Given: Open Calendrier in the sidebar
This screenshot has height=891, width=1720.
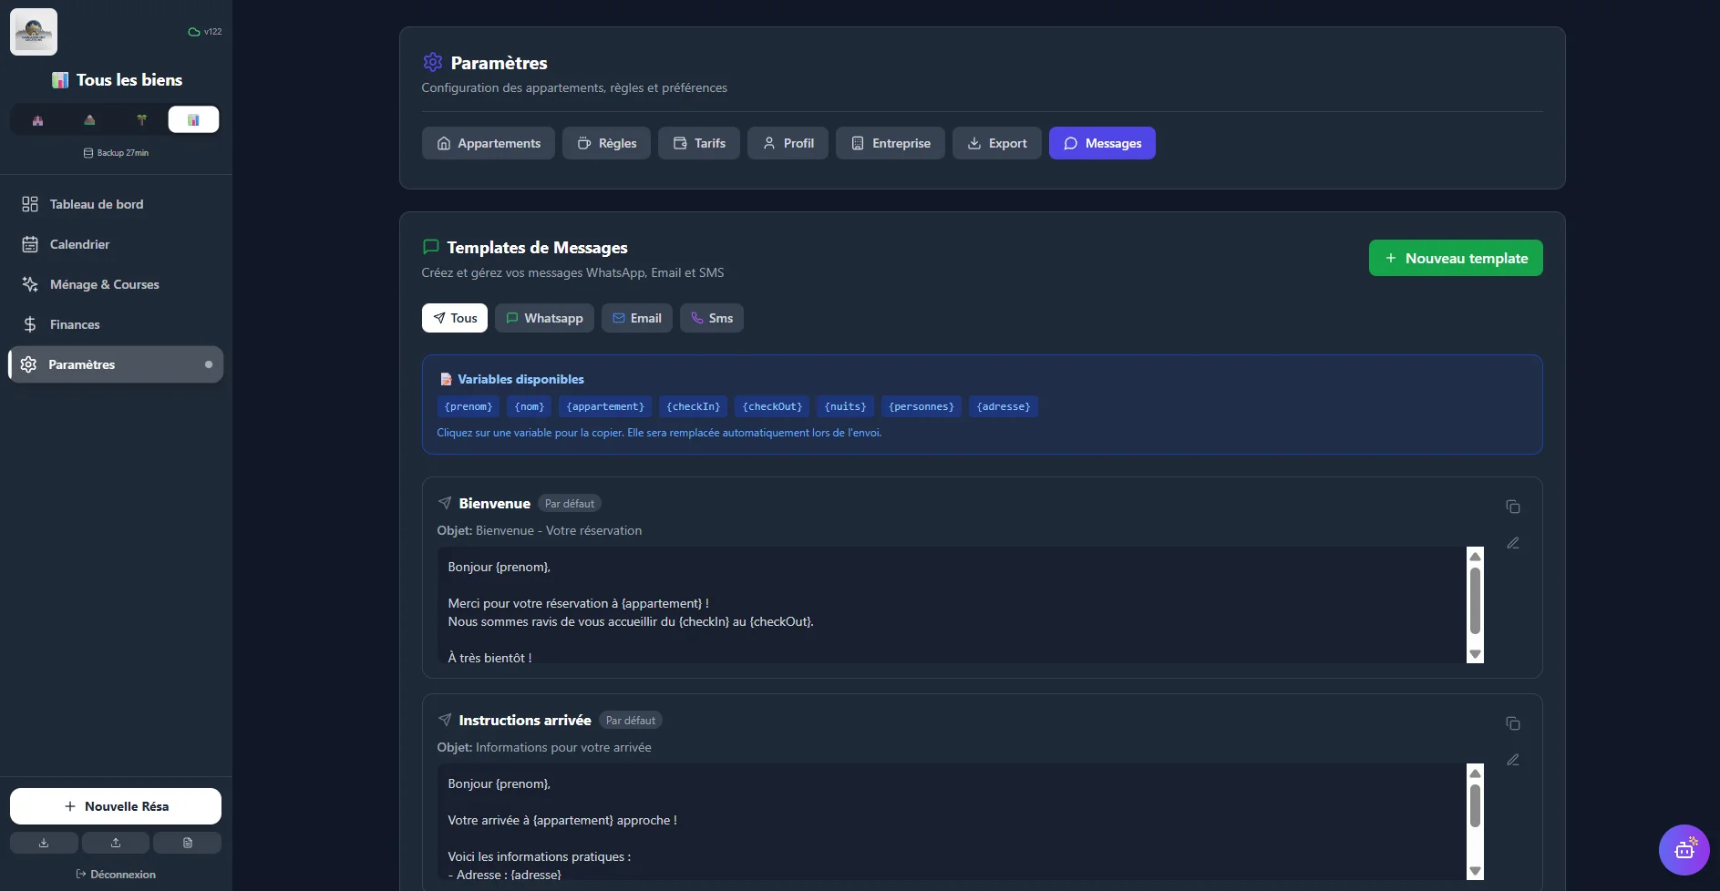Looking at the screenshot, I should click(79, 244).
